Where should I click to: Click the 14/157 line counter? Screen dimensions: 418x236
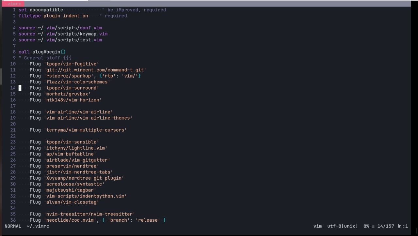(x=386, y=226)
